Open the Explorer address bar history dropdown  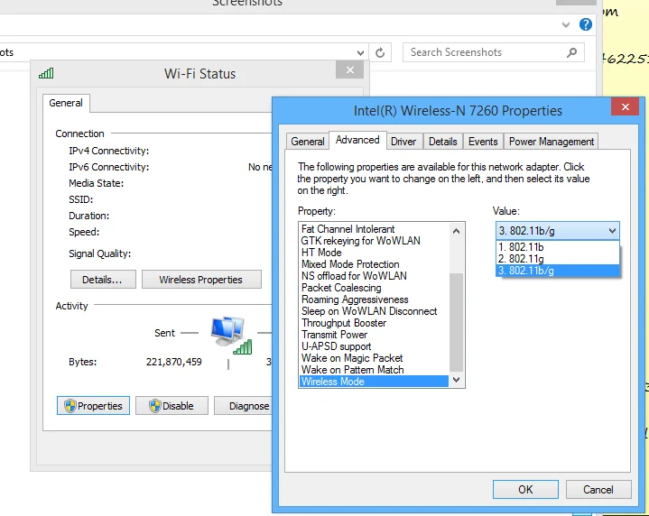point(360,52)
